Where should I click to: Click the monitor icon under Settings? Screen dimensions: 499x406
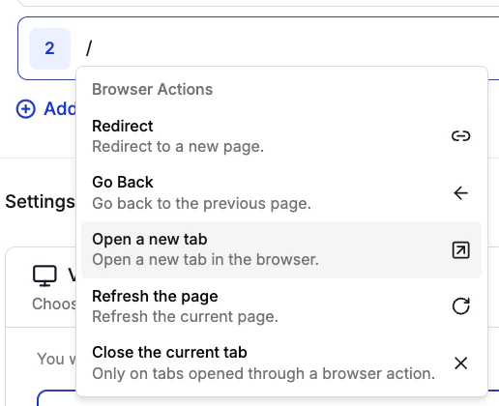click(44, 275)
